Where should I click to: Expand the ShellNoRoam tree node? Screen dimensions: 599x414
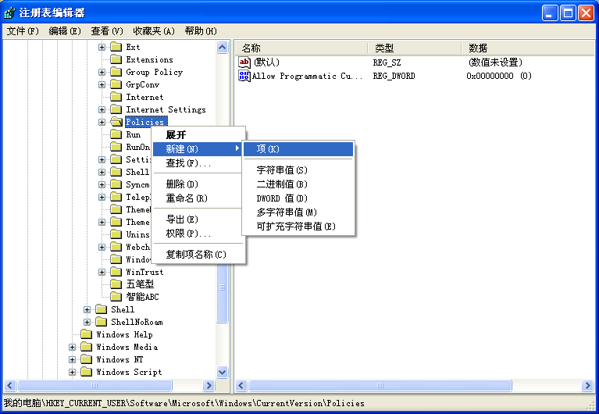[x=87, y=323]
